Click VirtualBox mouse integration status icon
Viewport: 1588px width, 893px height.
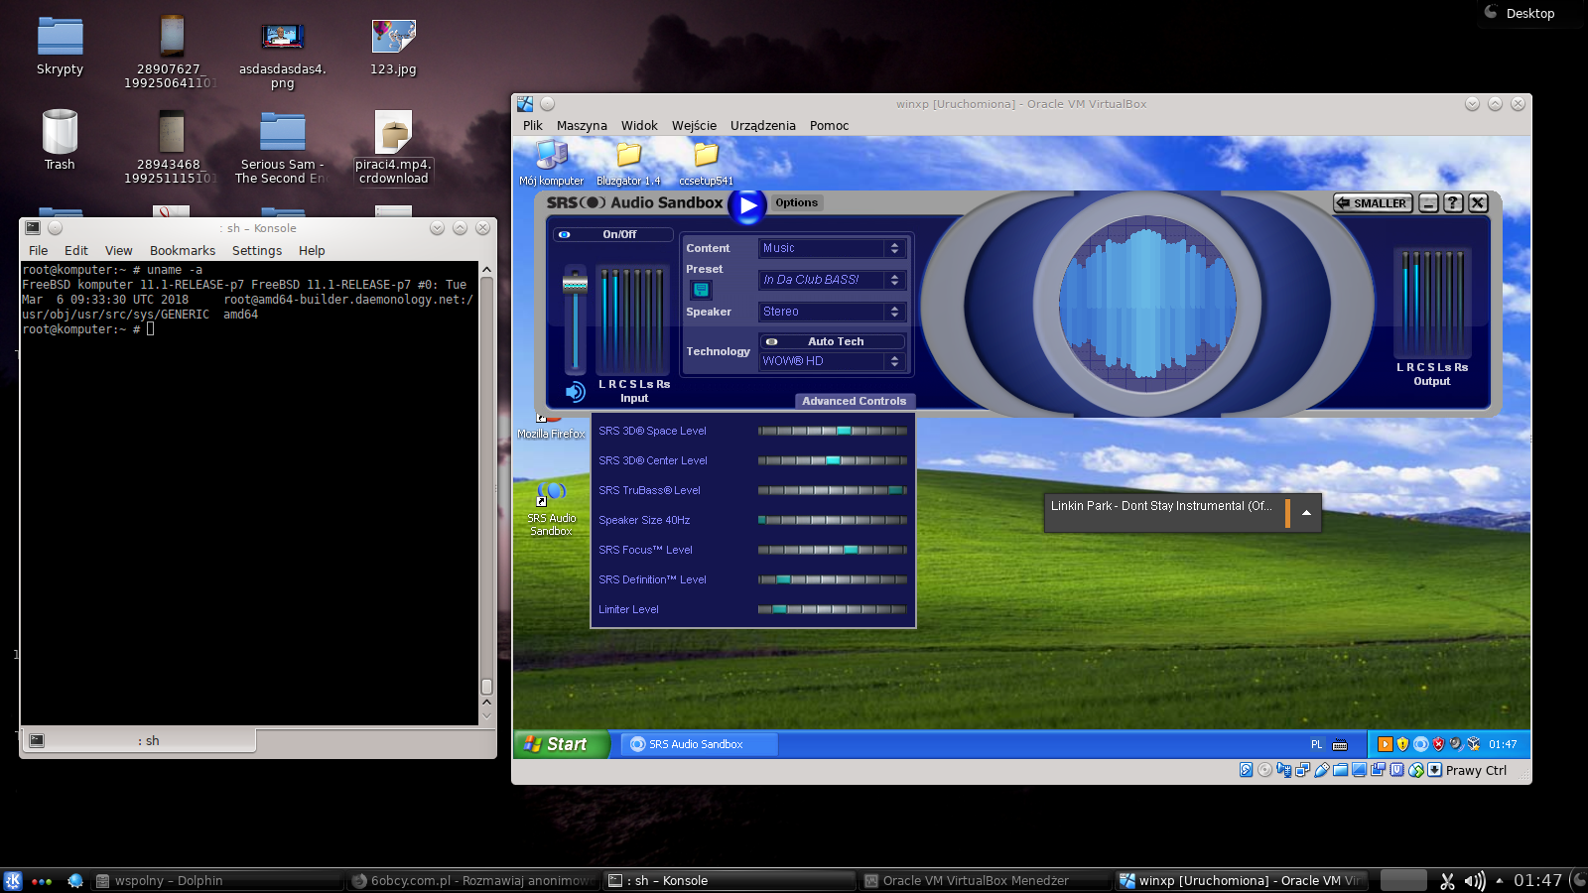click(x=1415, y=770)
